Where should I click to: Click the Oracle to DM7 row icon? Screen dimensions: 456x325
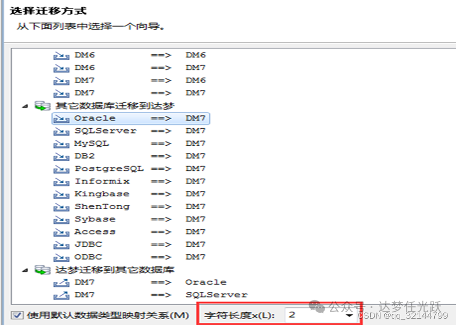(x=61, y=119)
